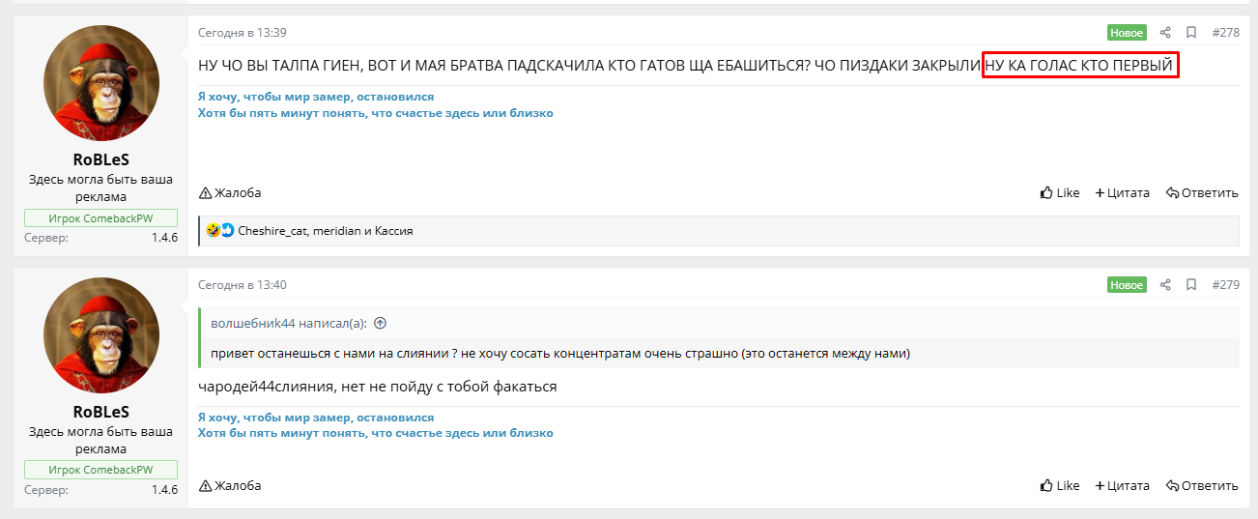Open quoted post via arrow icon
Viewport: 1258px width, 519px height.
(x=380, y=324)
